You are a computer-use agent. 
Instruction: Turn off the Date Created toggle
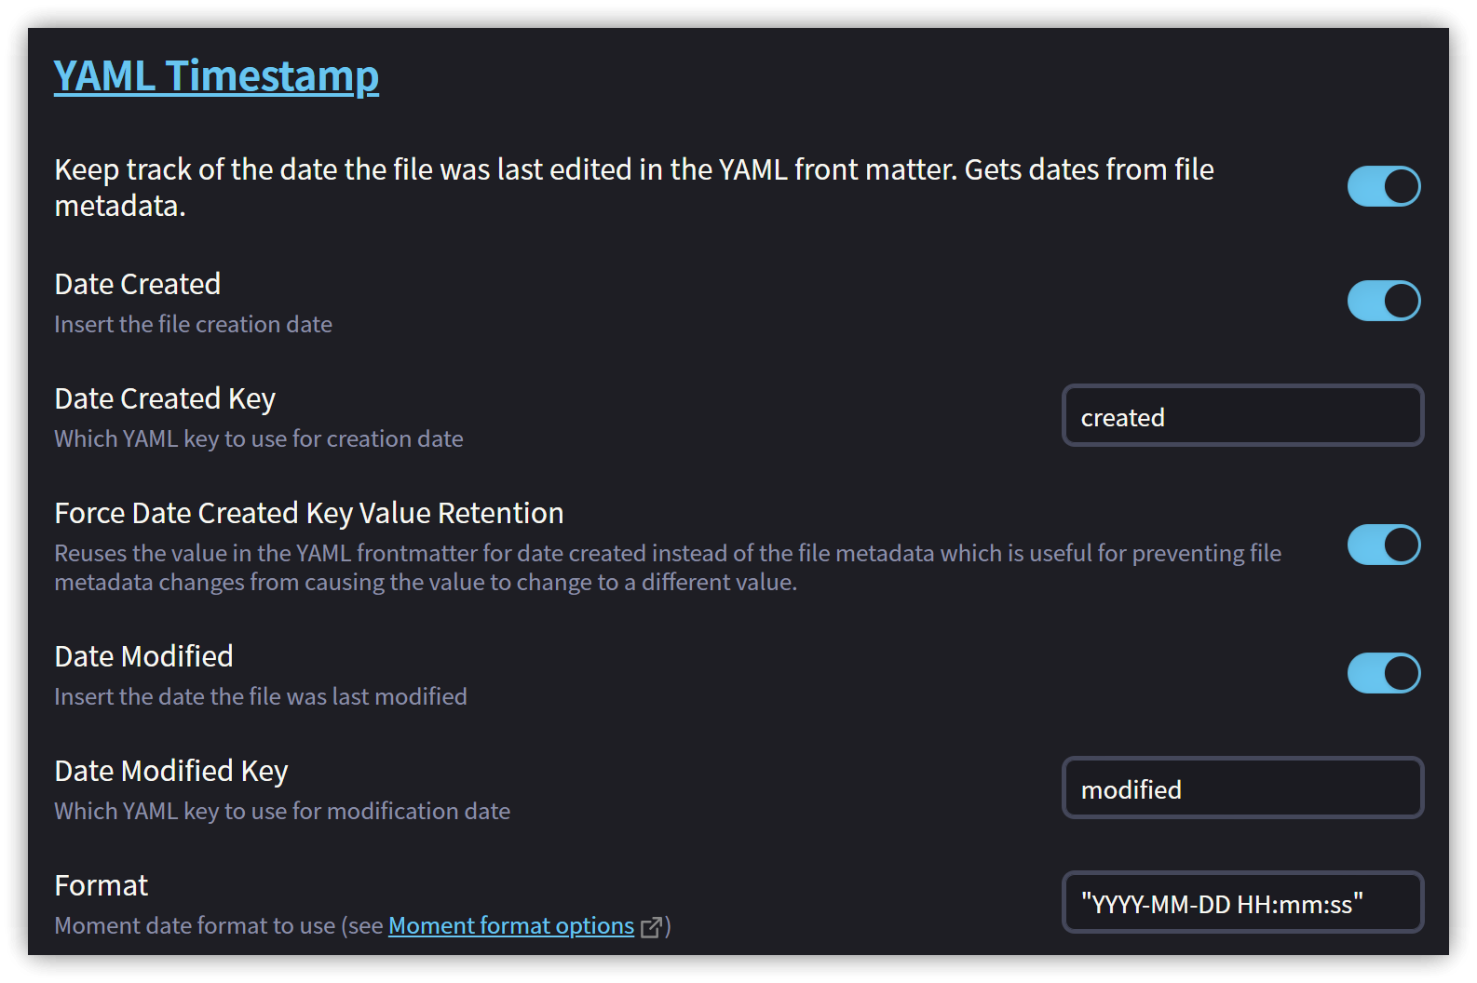point(1383,301)
